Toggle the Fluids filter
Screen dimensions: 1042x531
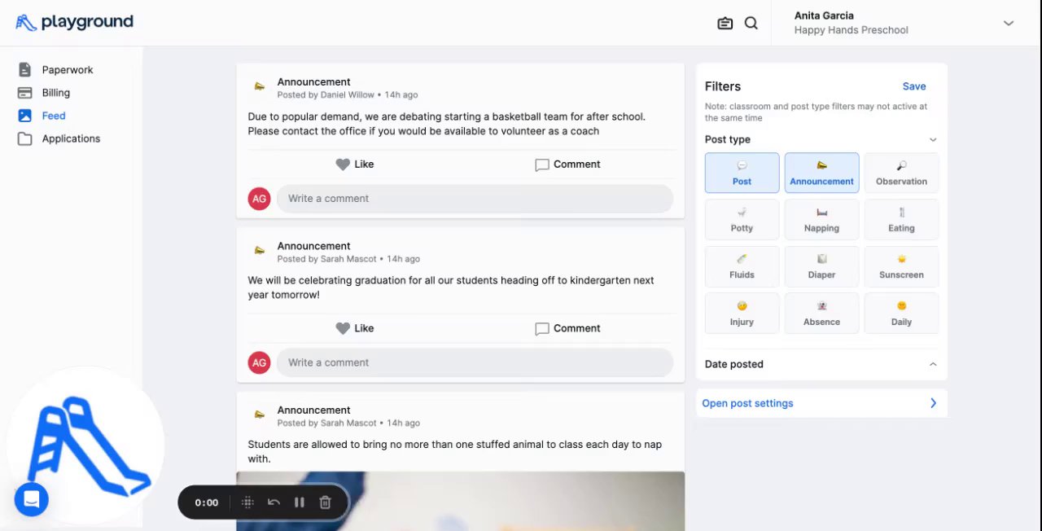tap(742, 266)
